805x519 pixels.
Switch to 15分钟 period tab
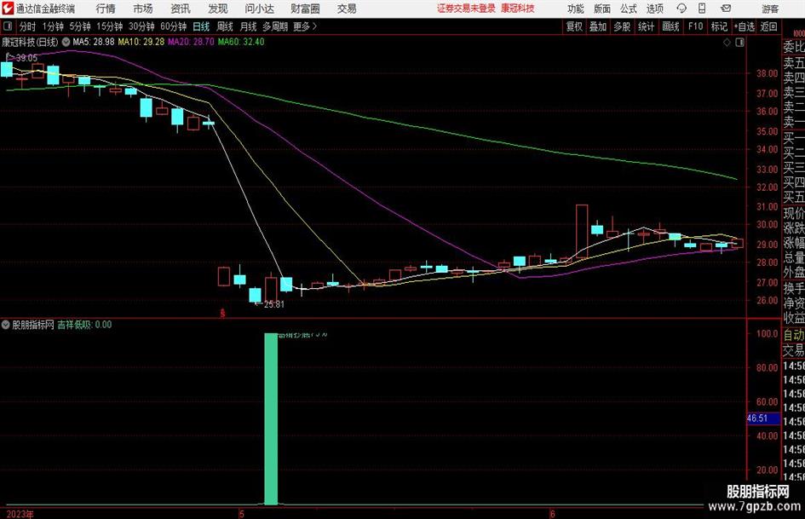109,26
